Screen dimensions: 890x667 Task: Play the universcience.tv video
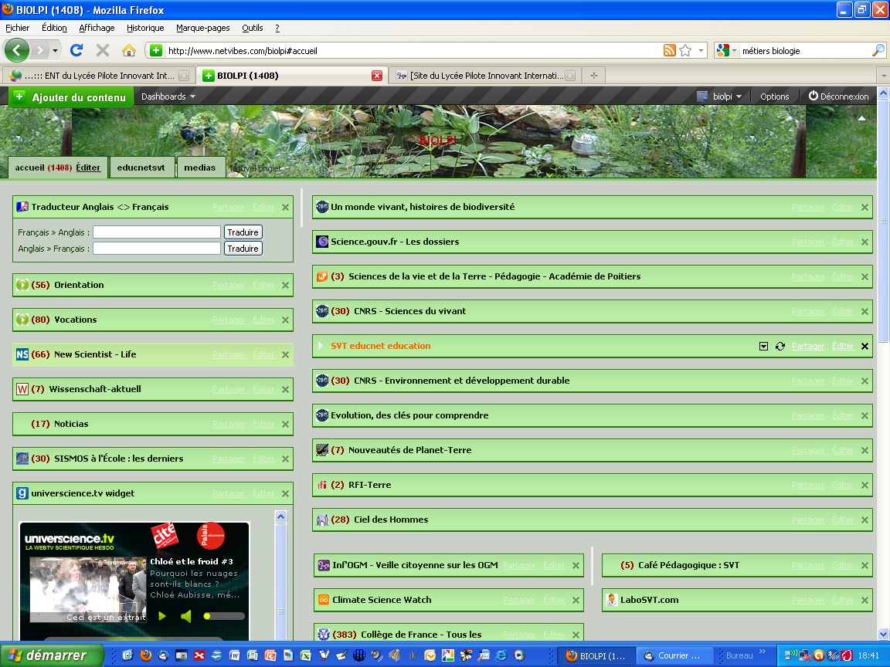pyautogui.click(x=162, y=615)
